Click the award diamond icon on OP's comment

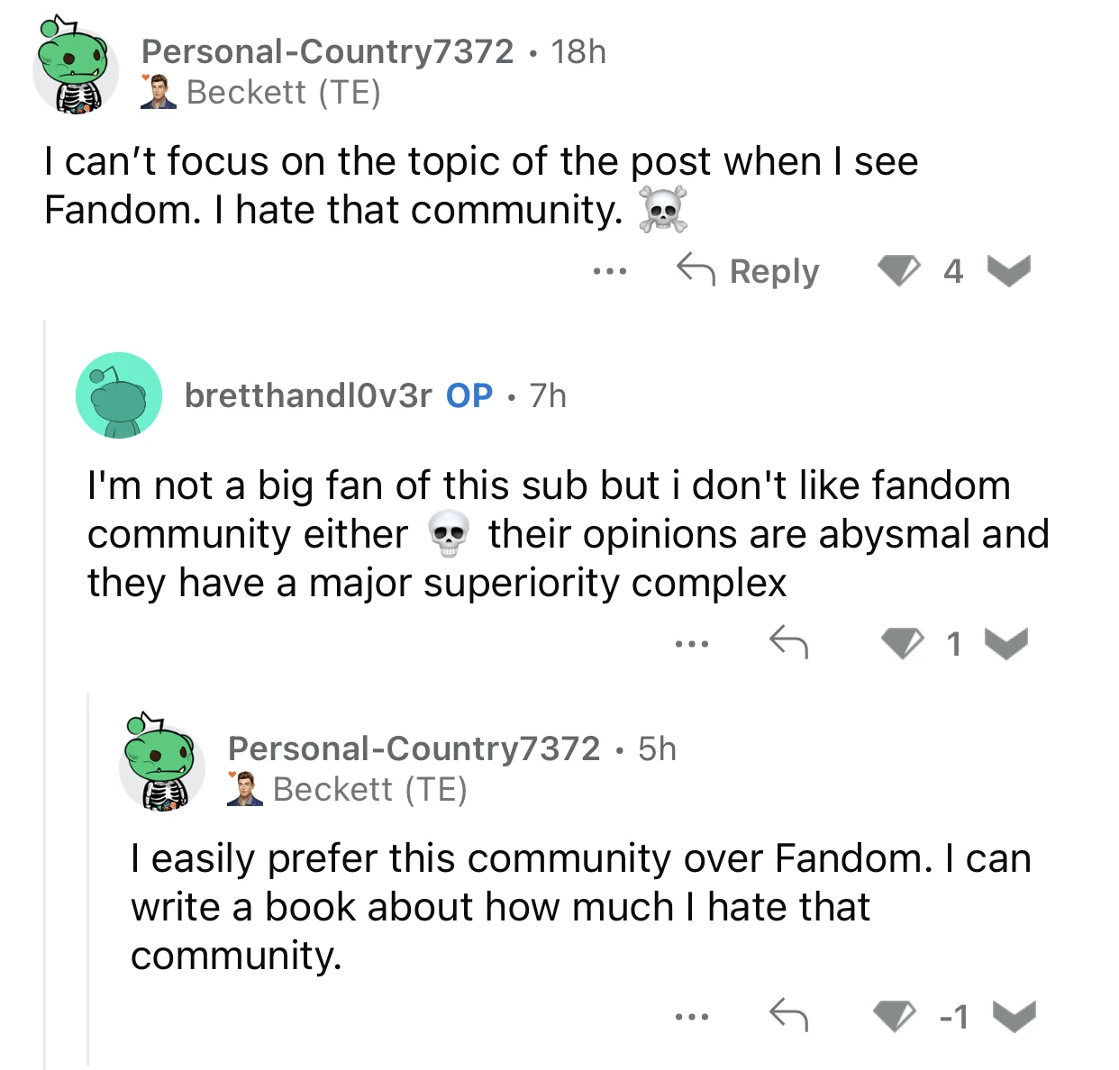click(901, 642)
